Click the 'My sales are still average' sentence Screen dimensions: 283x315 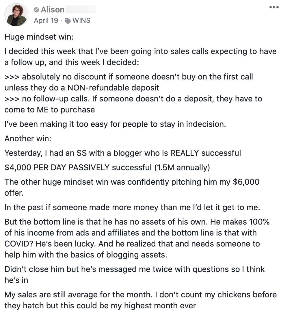pyautogui.click(x=140, y=295)
